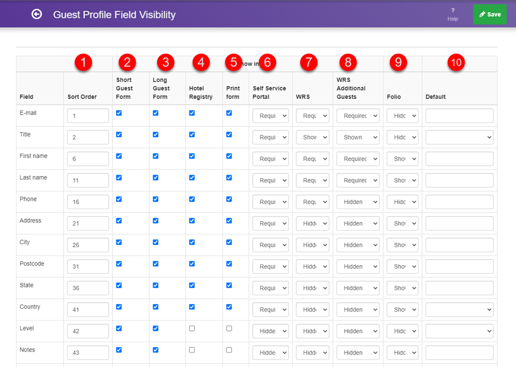Click the green Save button
Screen dimensions: 516x367
489,14
